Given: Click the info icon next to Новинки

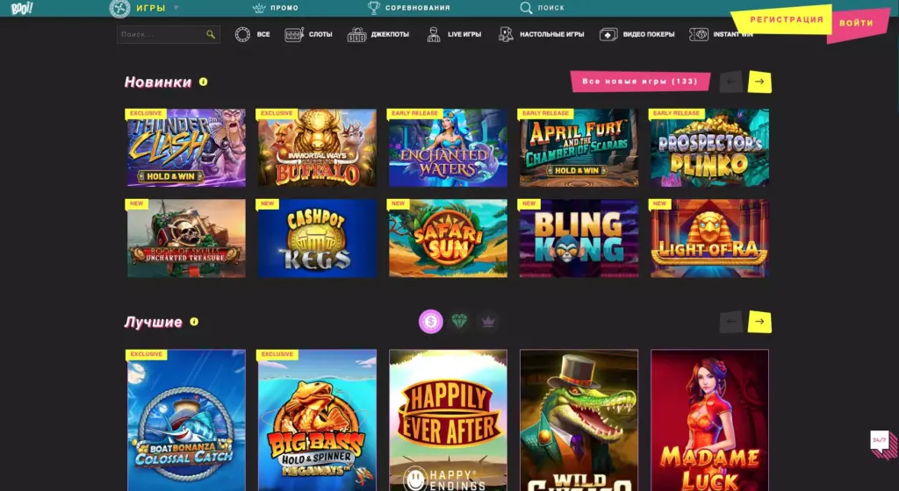Looking at the screenshot, I should [x=204, y=82].
